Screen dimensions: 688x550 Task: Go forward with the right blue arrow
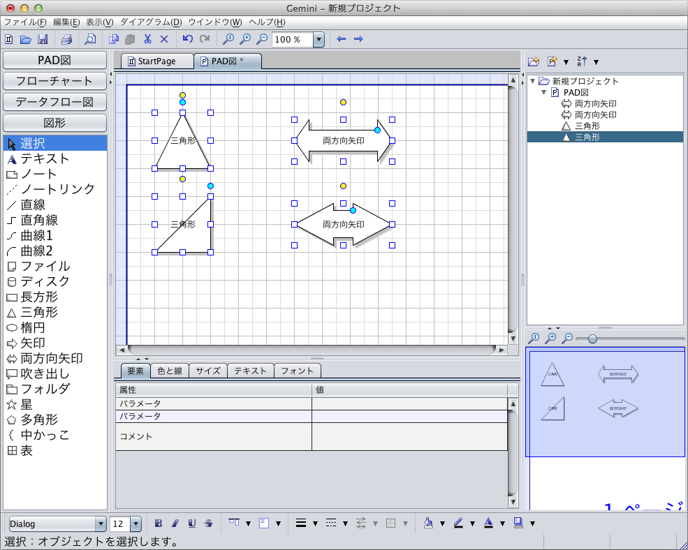358,39
